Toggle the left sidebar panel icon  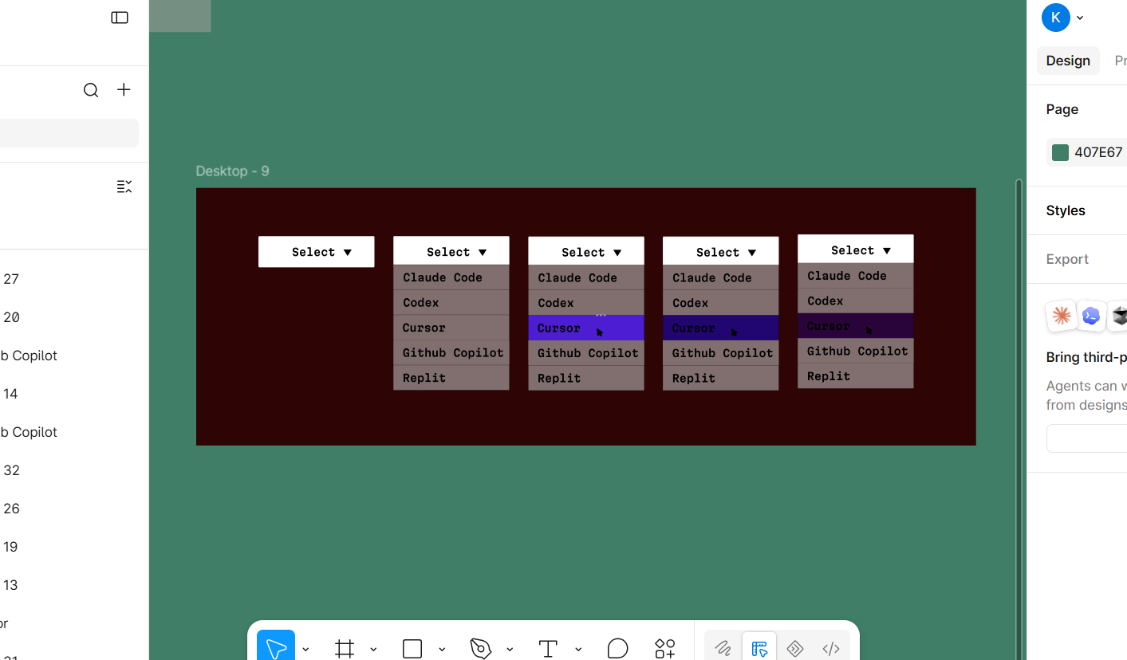pyautogui.click(x=120, y=18)
